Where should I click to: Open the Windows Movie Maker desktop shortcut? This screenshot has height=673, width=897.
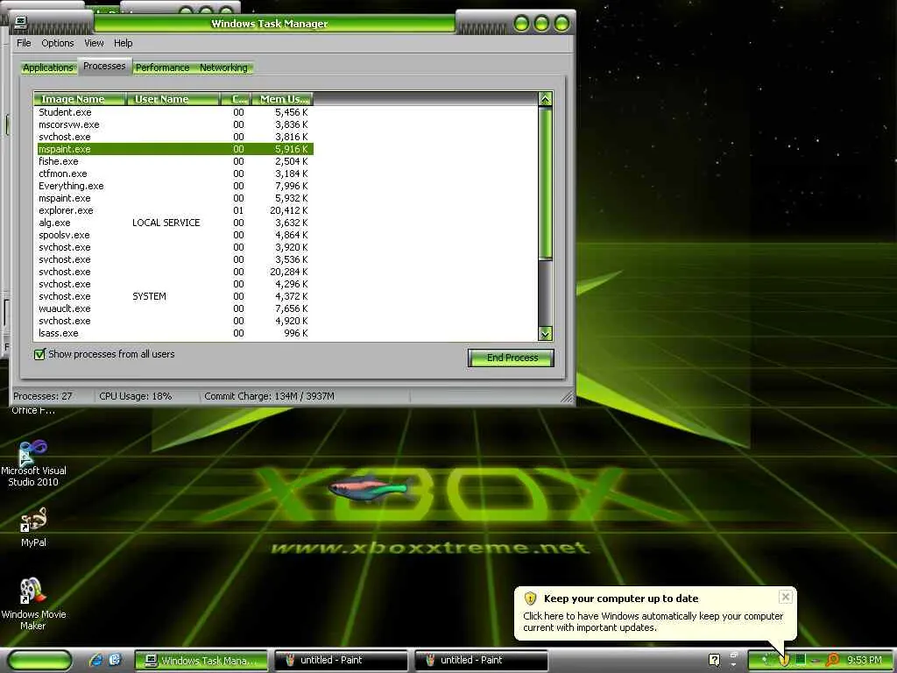click(x=33, y=604)
